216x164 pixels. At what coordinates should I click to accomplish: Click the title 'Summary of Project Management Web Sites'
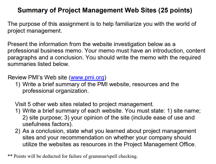coord(87,10)
